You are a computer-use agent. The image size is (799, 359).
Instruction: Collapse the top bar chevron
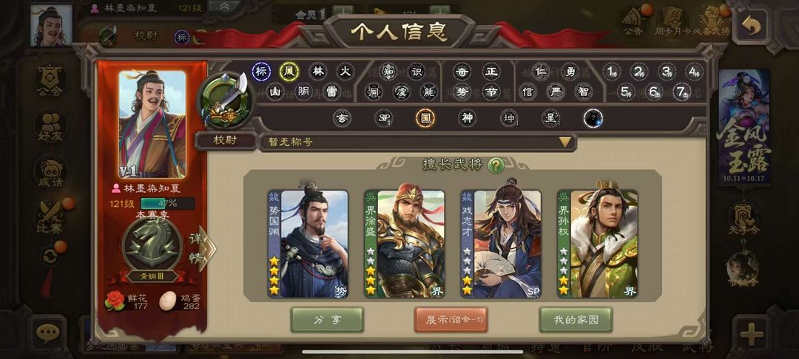click(223, 7)
